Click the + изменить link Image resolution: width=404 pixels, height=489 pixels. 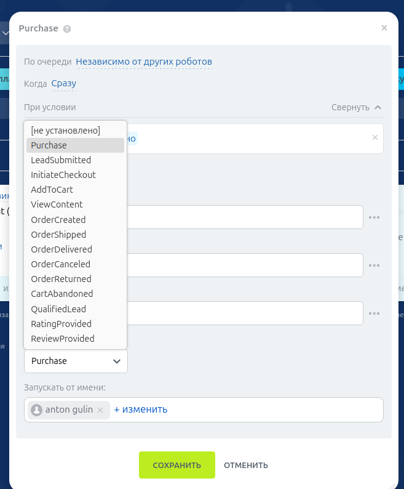tap(140, 410)
